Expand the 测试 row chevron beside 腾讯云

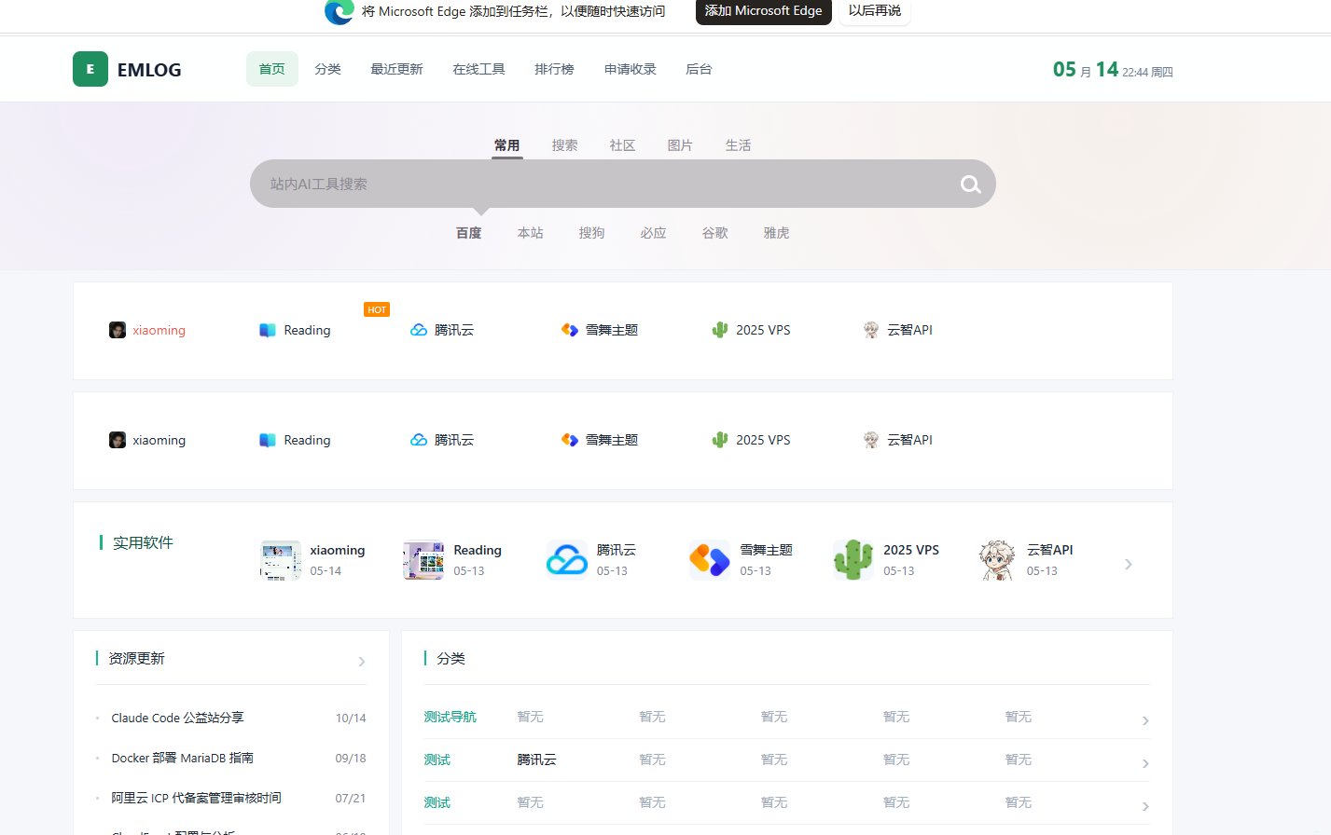pos(1145,763)
